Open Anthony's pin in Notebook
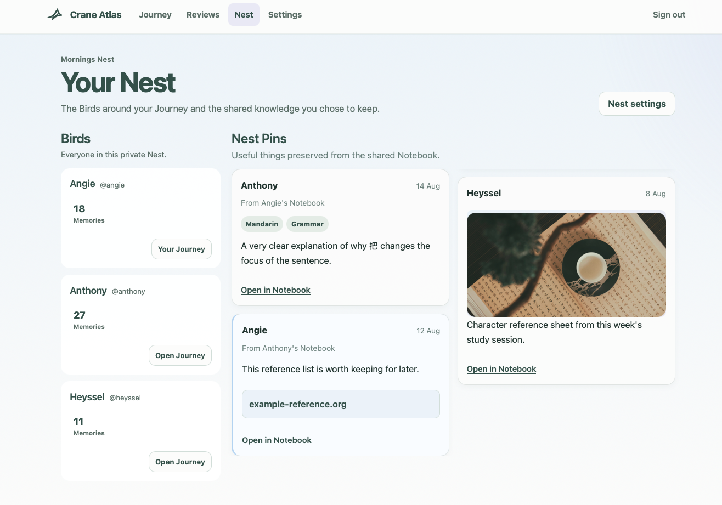Screen dimensions: 722x505 tap(275, 290)
